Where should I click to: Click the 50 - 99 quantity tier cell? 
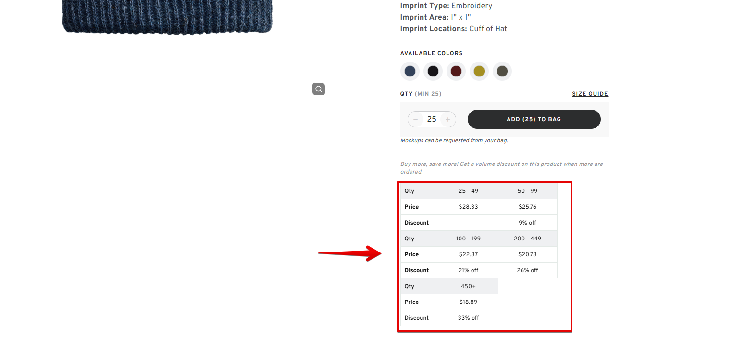[x=527, y=191]
